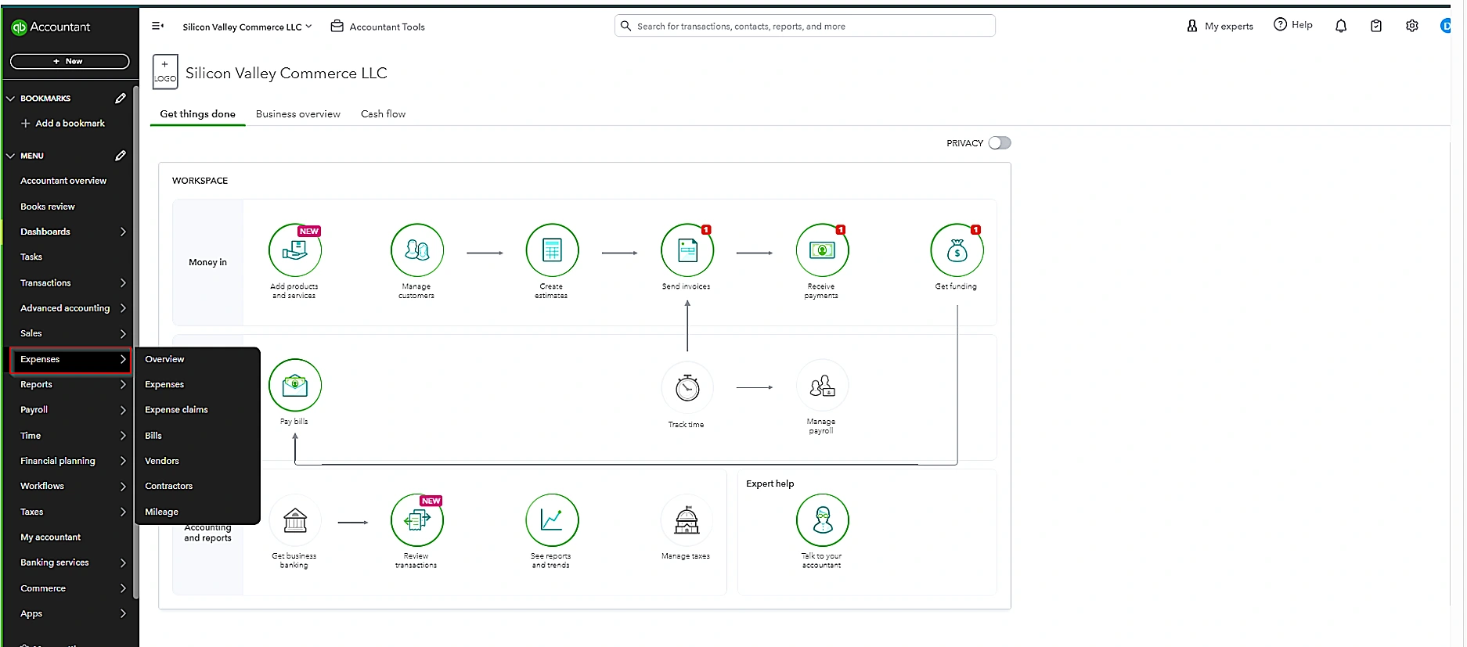
Task: Click the New button in sidebar
Action: click(x=70, y=61)
